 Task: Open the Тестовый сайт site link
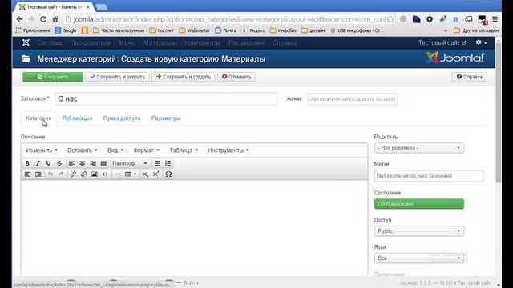click(x=442, y=42)
